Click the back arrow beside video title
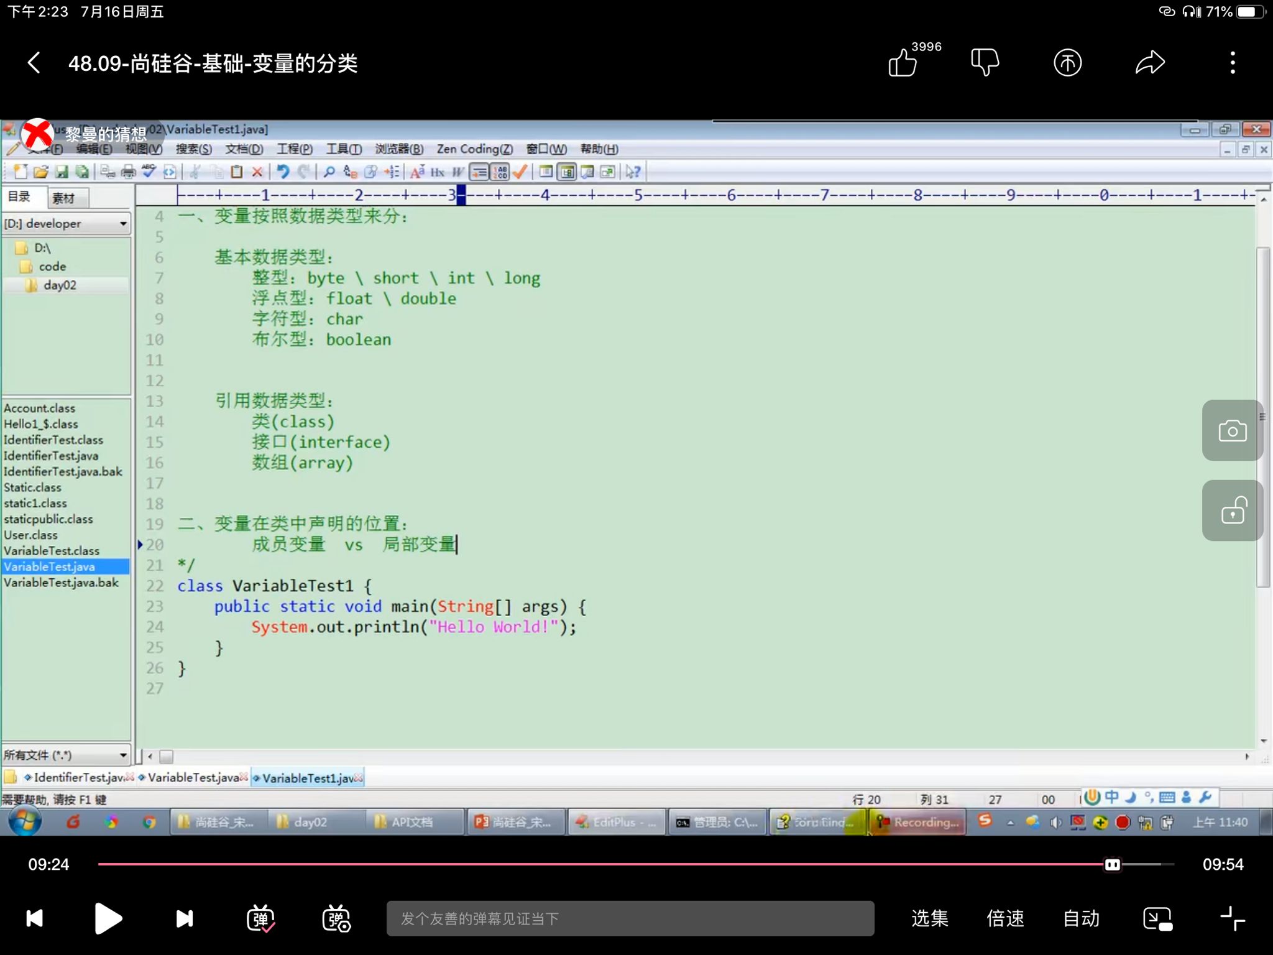1273x955 pixels. click(x=35, y=63)
